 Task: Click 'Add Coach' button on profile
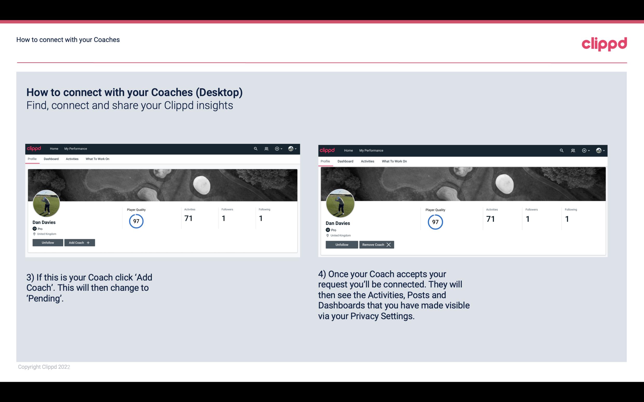pyautogui.click(x=79, y=242)
